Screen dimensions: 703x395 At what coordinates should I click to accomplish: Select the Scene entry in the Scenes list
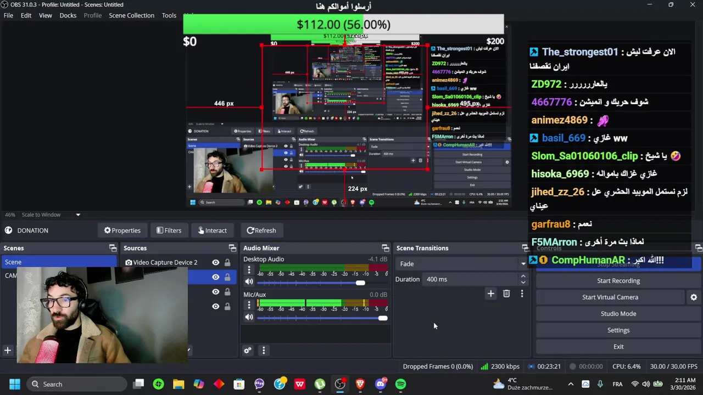pos(58,262)
